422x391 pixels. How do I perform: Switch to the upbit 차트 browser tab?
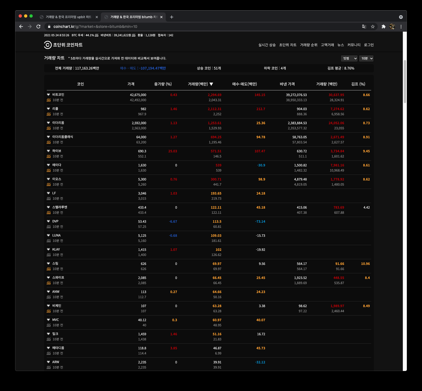pyautogui.click(x=68, y=17)
